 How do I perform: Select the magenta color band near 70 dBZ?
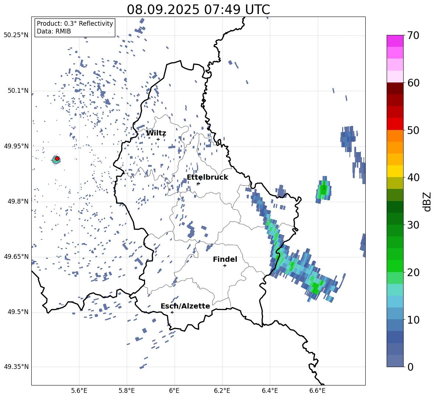pos(395,41)
